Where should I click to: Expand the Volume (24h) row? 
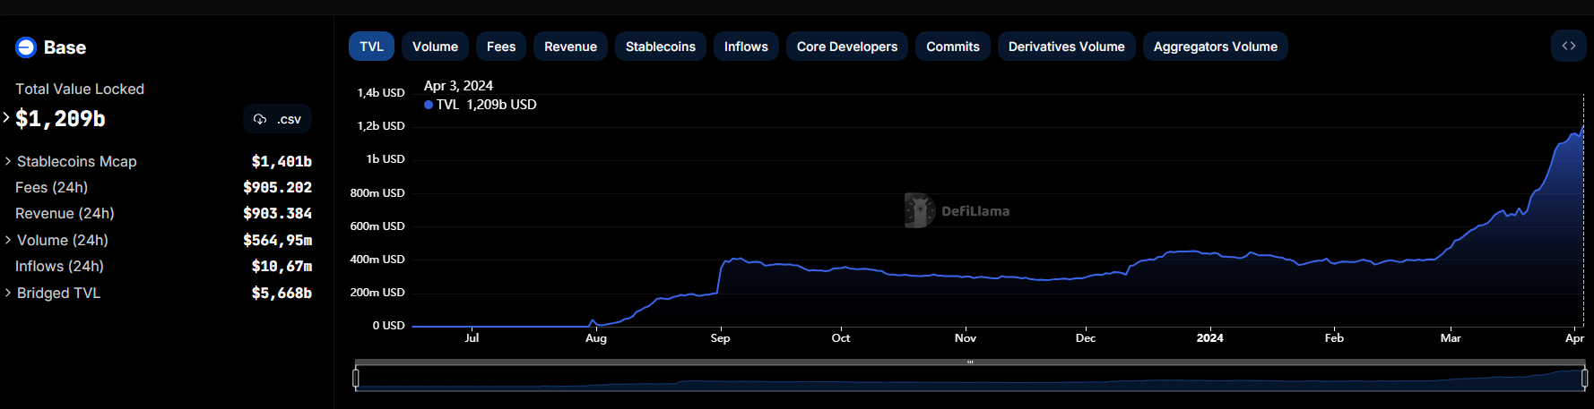point(8,240)
